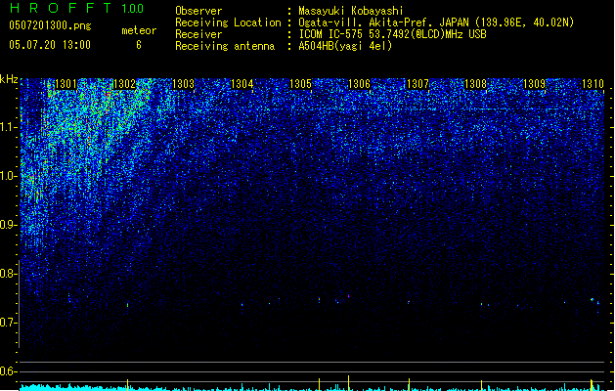This screenshot has width=615, height=391.
Task: Click the meteor count value 6
Action: pyautogui.click(x=139, y=45)
